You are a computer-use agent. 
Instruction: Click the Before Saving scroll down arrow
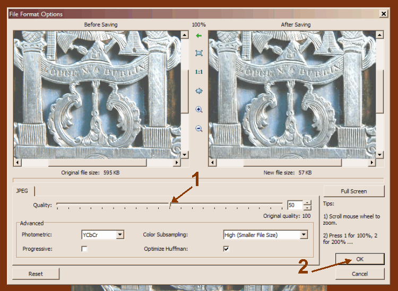tap(185, 155)
